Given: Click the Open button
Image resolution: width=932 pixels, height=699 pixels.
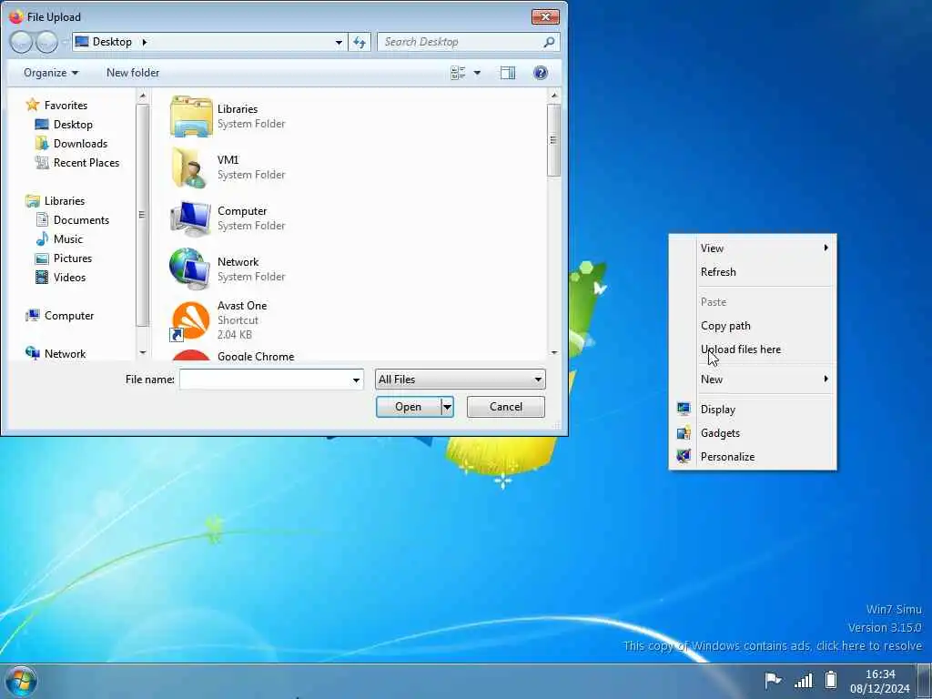Looking at the screenshot, I should click(409, 407).
